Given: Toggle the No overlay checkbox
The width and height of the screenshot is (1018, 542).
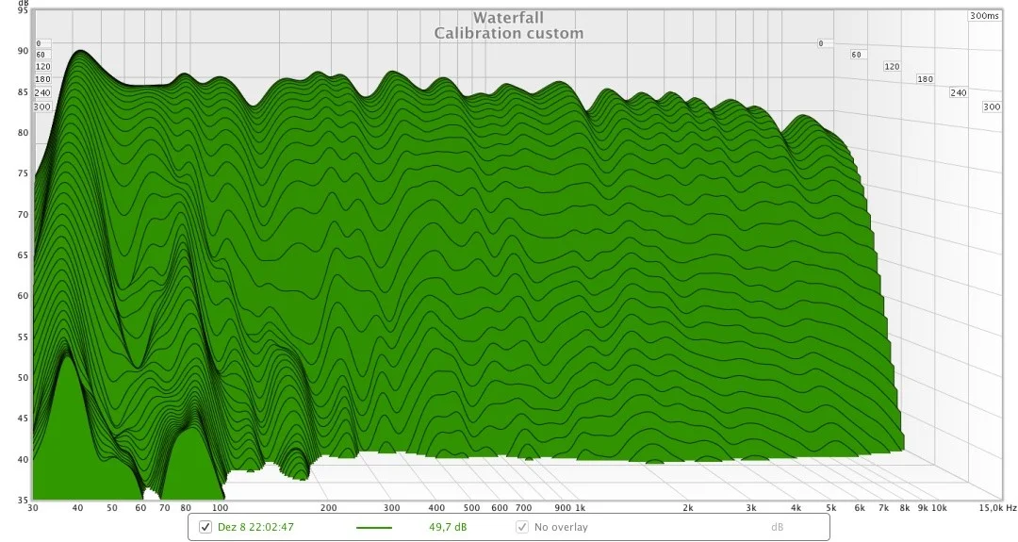Looking at the screenshot, I should (522, 527).
